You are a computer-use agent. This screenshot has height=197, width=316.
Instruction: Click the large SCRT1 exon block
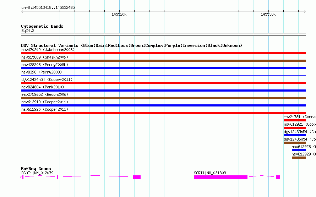221,177
